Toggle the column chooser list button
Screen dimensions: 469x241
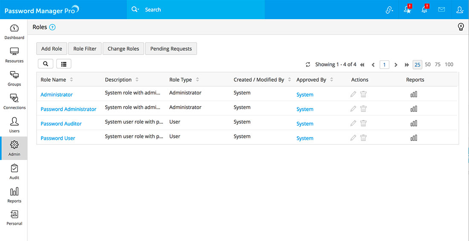(64, 64)
